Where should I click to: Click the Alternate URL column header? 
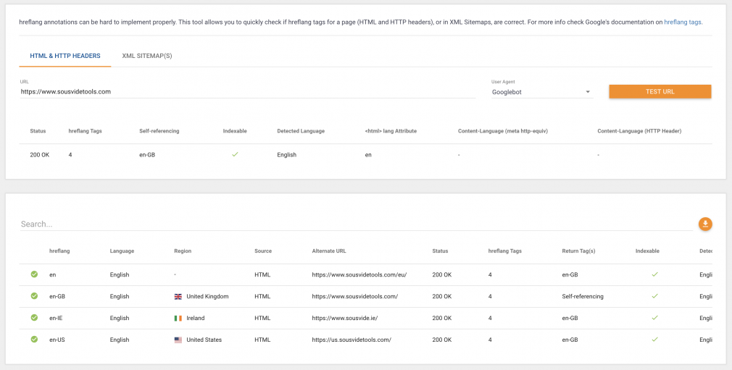coord(329,251)
